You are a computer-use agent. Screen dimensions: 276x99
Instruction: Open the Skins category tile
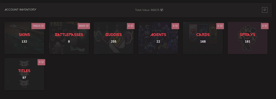24,38
